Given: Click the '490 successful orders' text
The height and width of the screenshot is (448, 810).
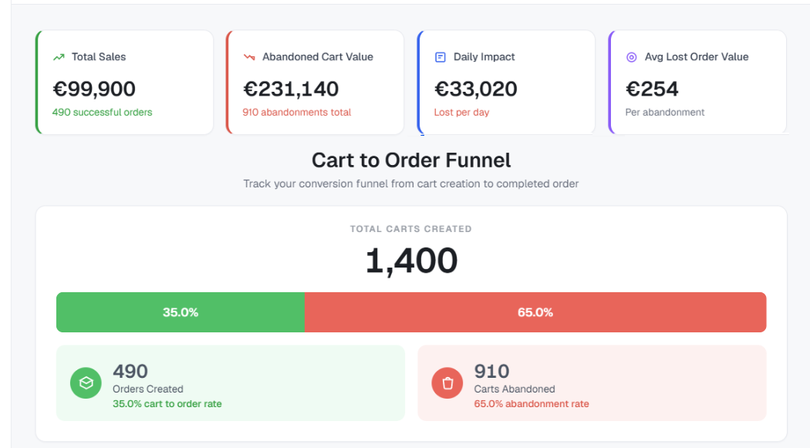Looking at the screenshot, I should click(x=103, y=112).
